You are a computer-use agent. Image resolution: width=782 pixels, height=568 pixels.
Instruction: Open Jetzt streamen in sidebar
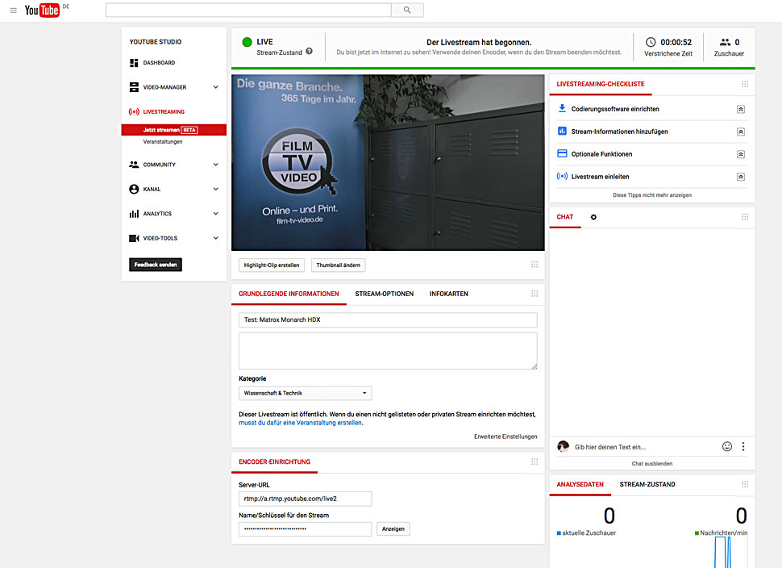click(x=173, y=130)
